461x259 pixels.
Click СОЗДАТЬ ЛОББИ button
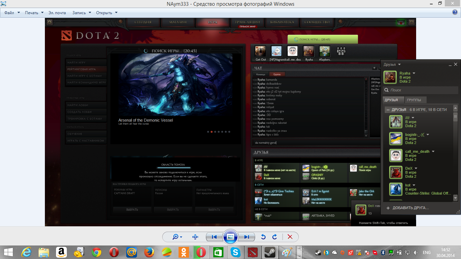[86, 112]
